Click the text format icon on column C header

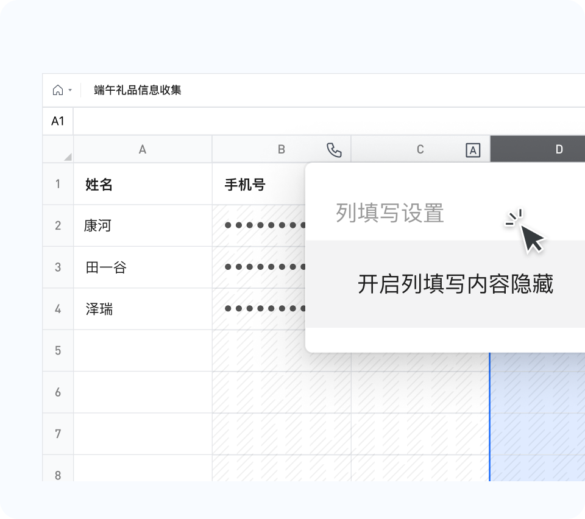coord(473,149)
